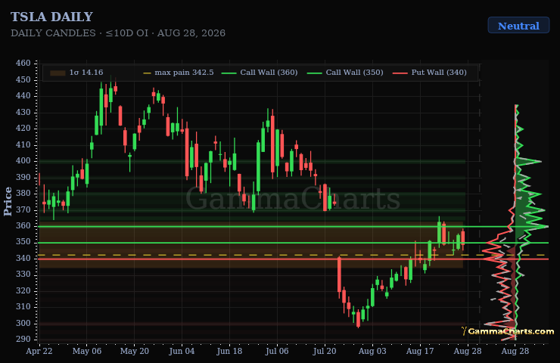Click the 1σ shaded color swatch in legend
Screen dimensions: 560x363
(58, 73)
